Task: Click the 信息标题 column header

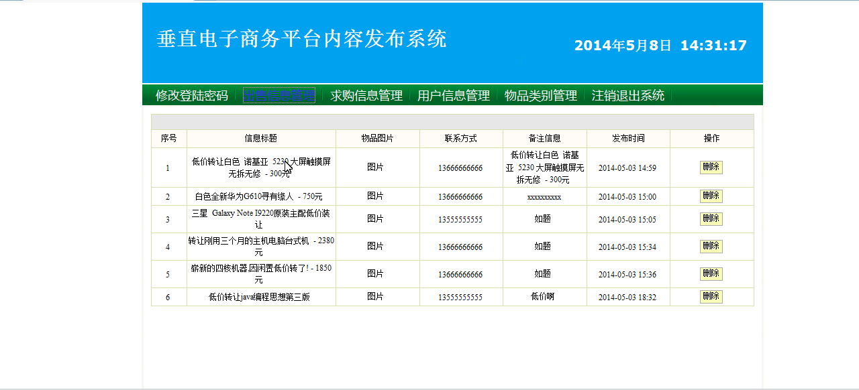Action: 261,139
